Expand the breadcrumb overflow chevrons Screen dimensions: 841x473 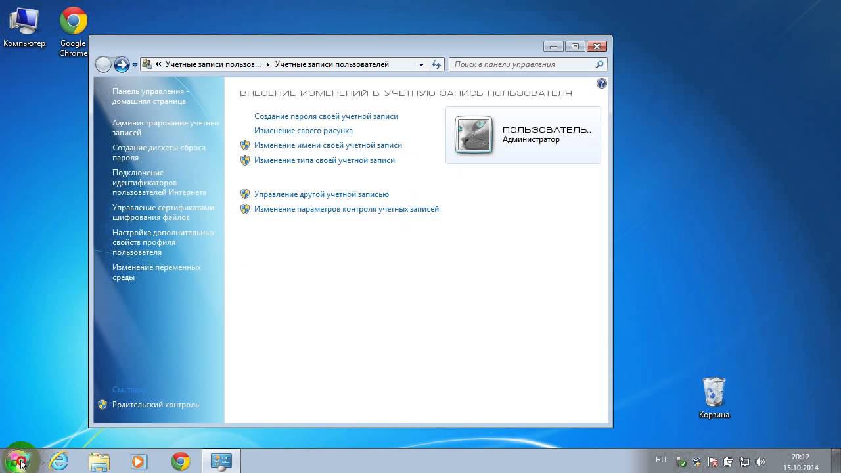[158, 64]
